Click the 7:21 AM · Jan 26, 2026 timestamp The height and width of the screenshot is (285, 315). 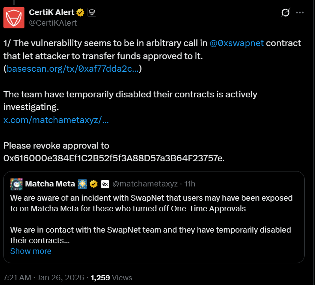pyautogui.click(x=43, y=278)
